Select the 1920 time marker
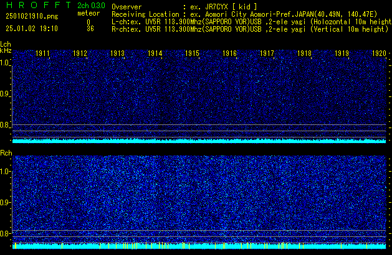This screenshot has height=255, width=392. (x=379, y=53)
